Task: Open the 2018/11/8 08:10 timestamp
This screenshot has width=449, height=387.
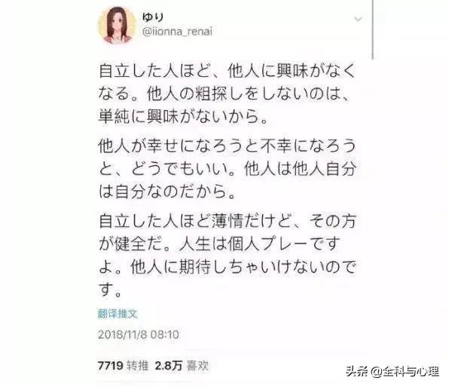Action: tap(139, 334)
